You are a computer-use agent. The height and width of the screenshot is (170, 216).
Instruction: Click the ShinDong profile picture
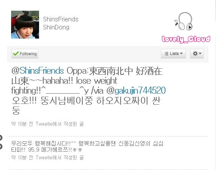point(25,24)
